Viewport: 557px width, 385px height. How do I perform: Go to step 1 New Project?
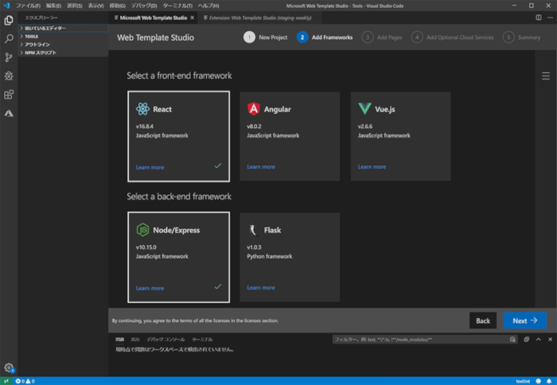[265, 37]
